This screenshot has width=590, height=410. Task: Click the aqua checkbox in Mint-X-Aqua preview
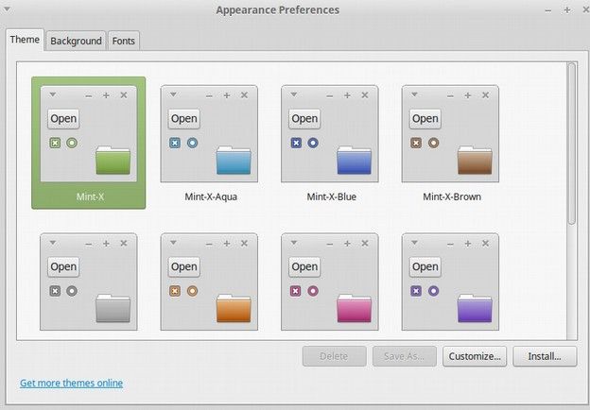click(175, 143)
